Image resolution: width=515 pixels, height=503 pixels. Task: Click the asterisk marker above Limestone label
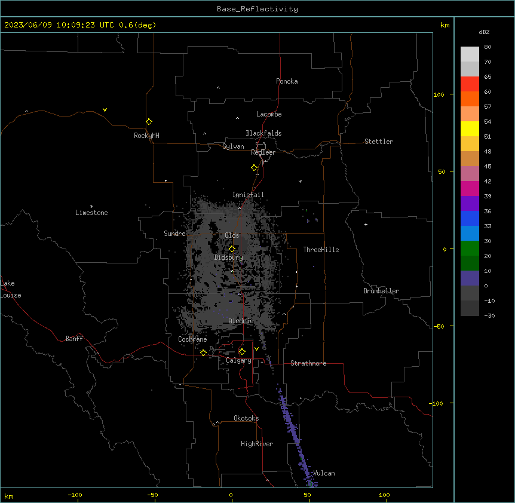(91, 207)
